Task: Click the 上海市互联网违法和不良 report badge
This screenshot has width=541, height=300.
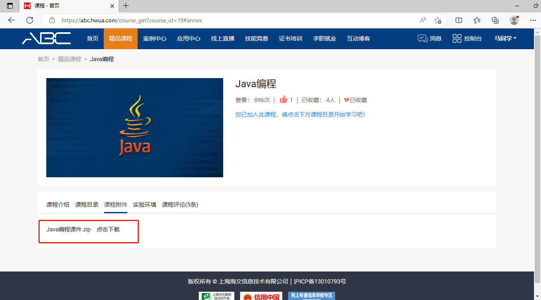Action: (x=217, y=296)
